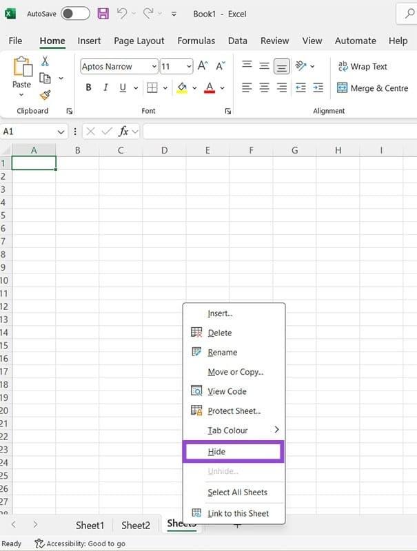Viewport: 417px width, 551px height.
Task: Apply Italic formatting
Action: [105, 87]
